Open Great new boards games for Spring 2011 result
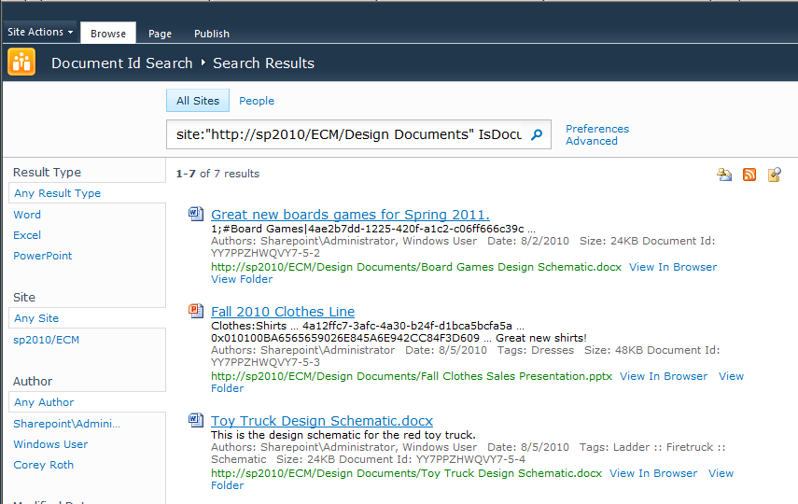The height and width of the screenshot is (504, 798). click(x=350, y=215)
